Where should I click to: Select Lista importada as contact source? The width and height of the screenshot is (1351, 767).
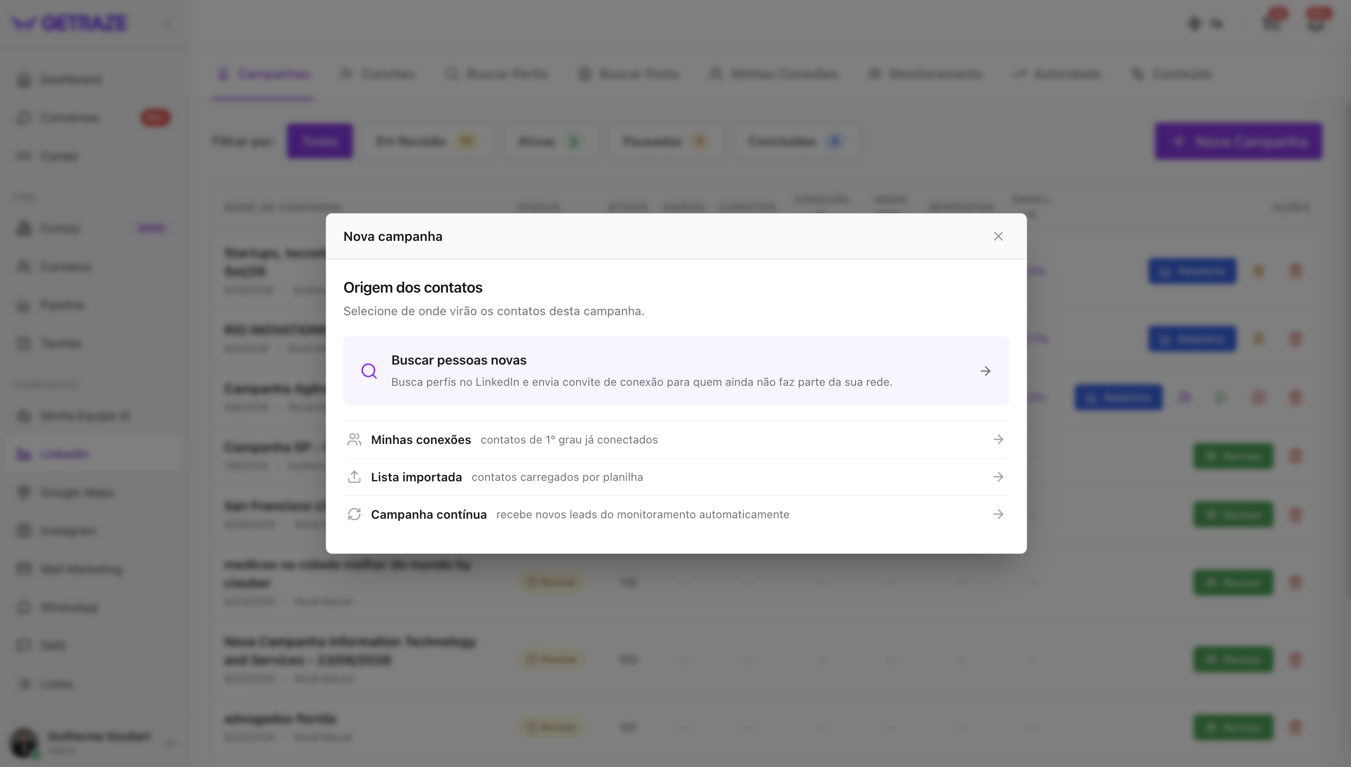pos(676,477)
